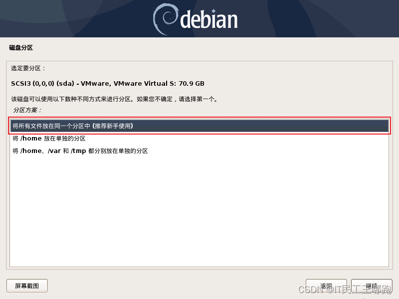Click the CSDN watermark text
This screenshot has width=399, height=299.
pyautogui.click(x=345, y=290)
